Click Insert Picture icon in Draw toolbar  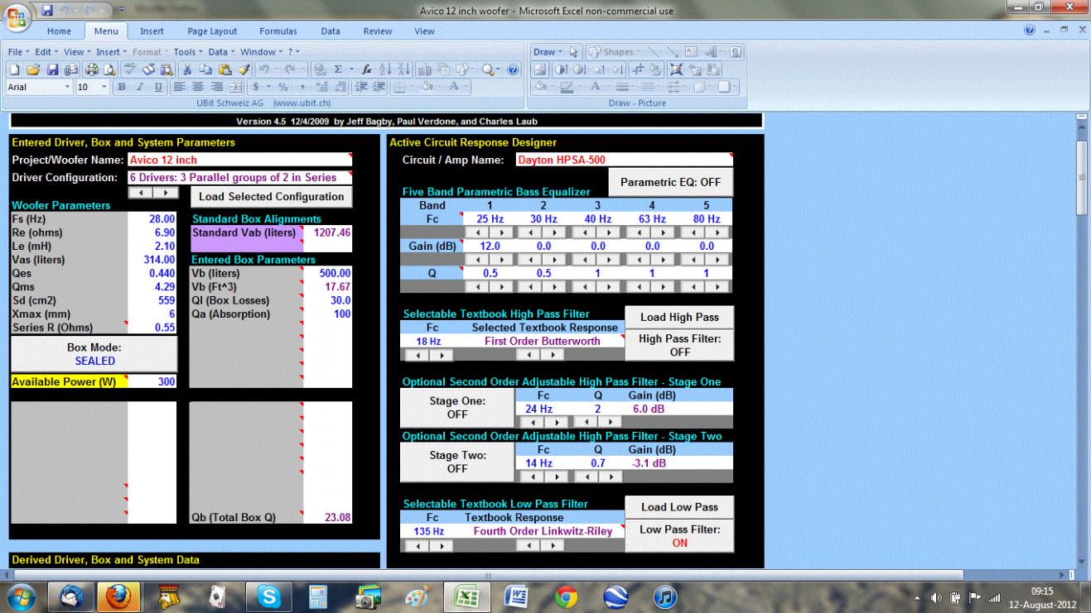click(540, 69)
